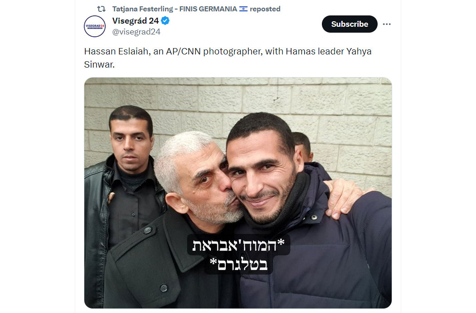Open the attached photo in full view

click(238, 193)
